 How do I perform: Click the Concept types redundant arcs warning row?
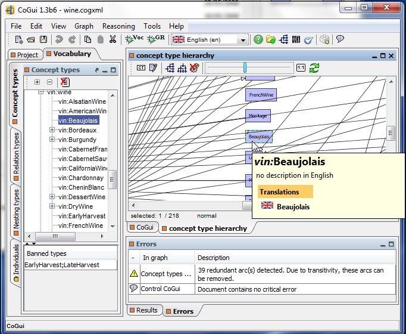262,274
